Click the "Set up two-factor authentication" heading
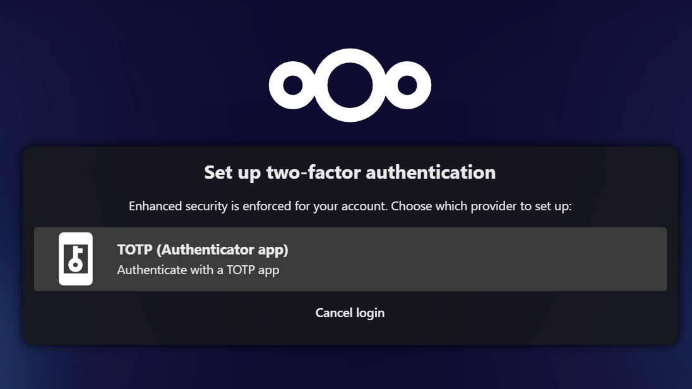Image resolution: width=692 pixels, height=389 pixels. coord(350,172)
